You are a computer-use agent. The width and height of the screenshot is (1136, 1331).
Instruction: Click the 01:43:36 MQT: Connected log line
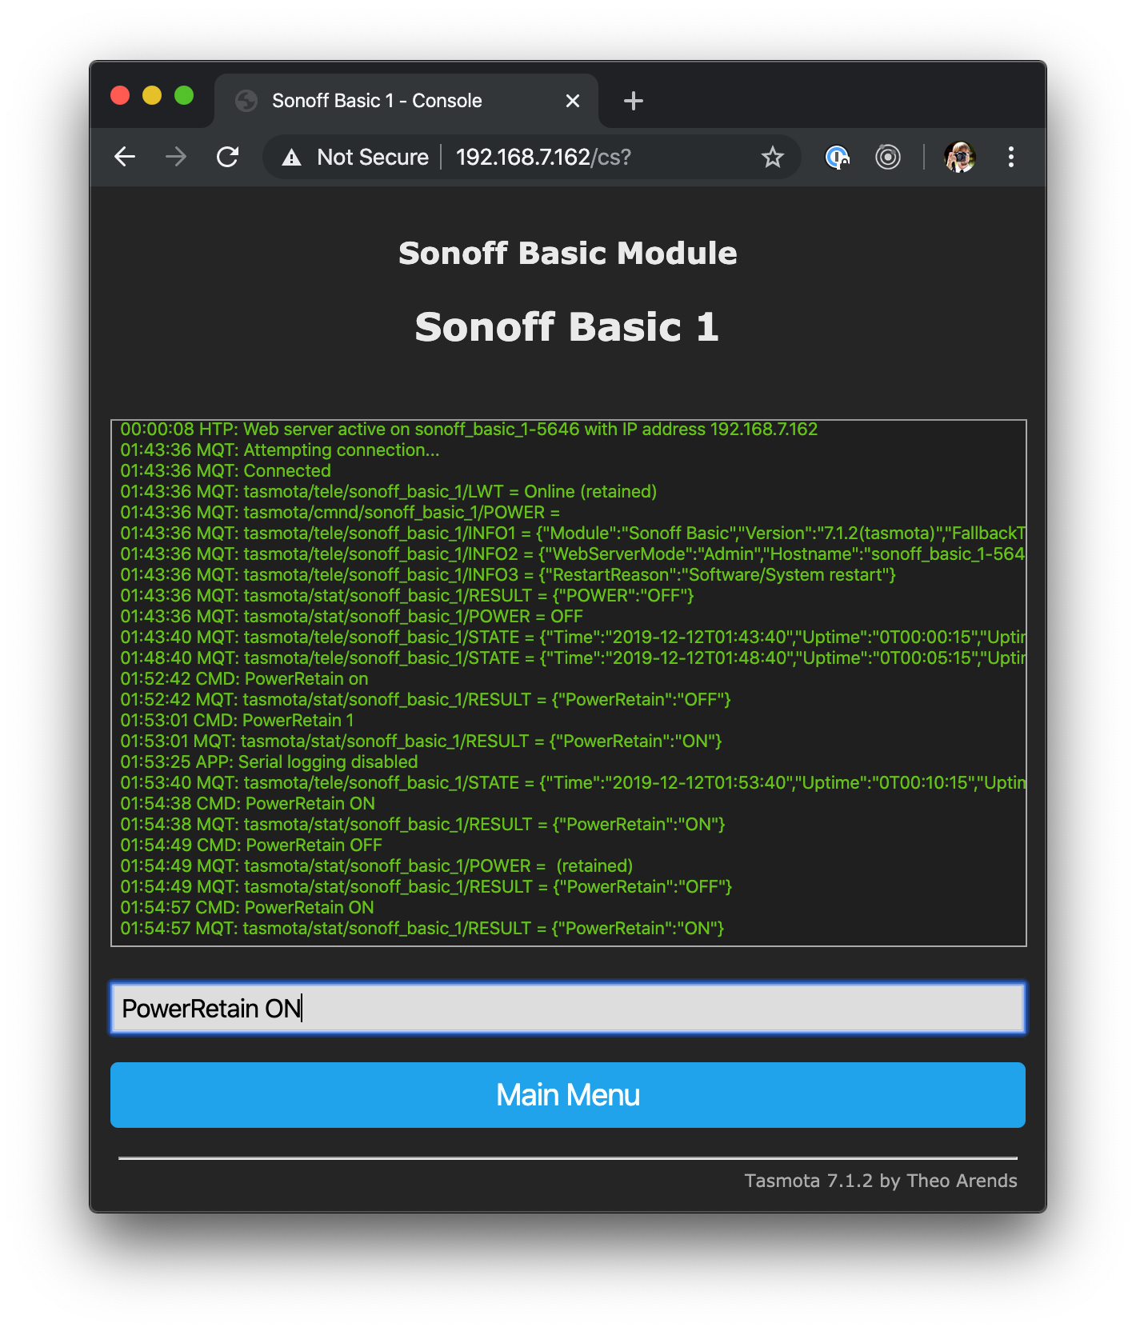(226, 471)
